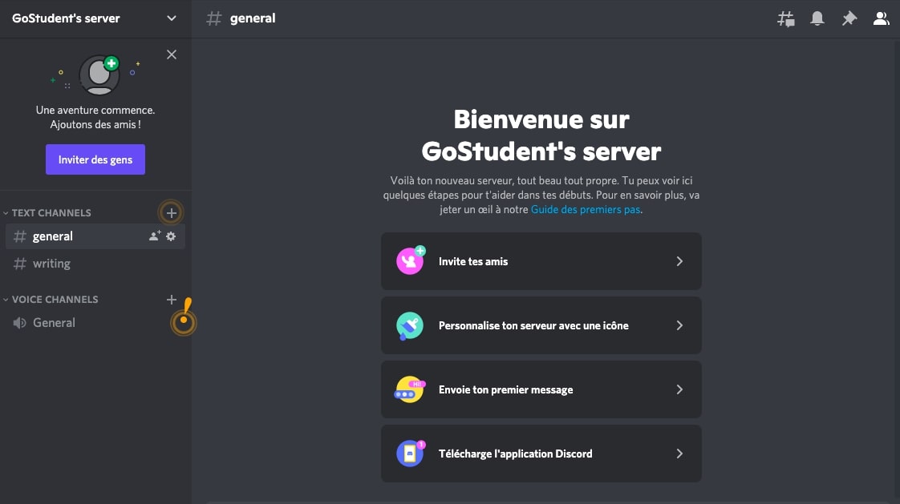Click chevron on Personnalise ton serveur row

tap(679, 325)
